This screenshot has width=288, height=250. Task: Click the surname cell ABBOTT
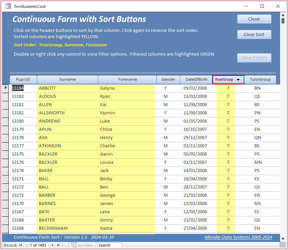[x=67, y=88]
